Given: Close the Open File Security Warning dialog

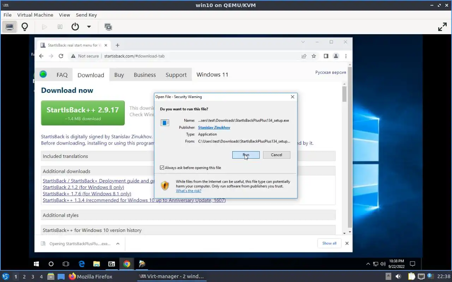Looking at the screenshot, I should [x=292, y=97].
